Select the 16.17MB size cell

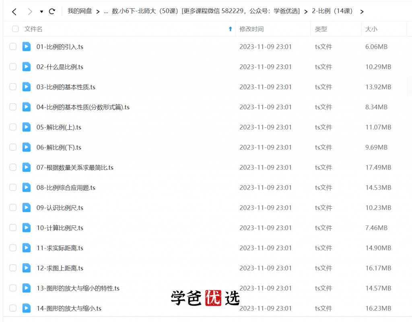pyautogui.click(x=378, y=268)
